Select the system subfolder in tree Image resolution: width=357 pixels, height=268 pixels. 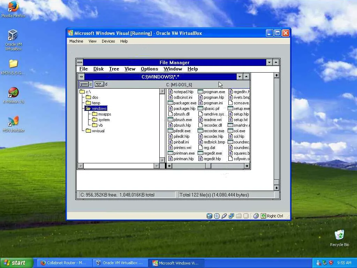[101, 120]
